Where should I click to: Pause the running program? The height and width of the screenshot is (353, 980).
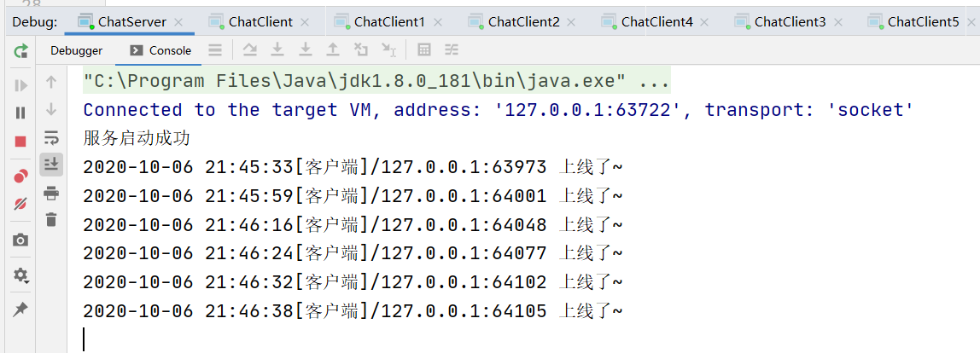click(20, 113)
